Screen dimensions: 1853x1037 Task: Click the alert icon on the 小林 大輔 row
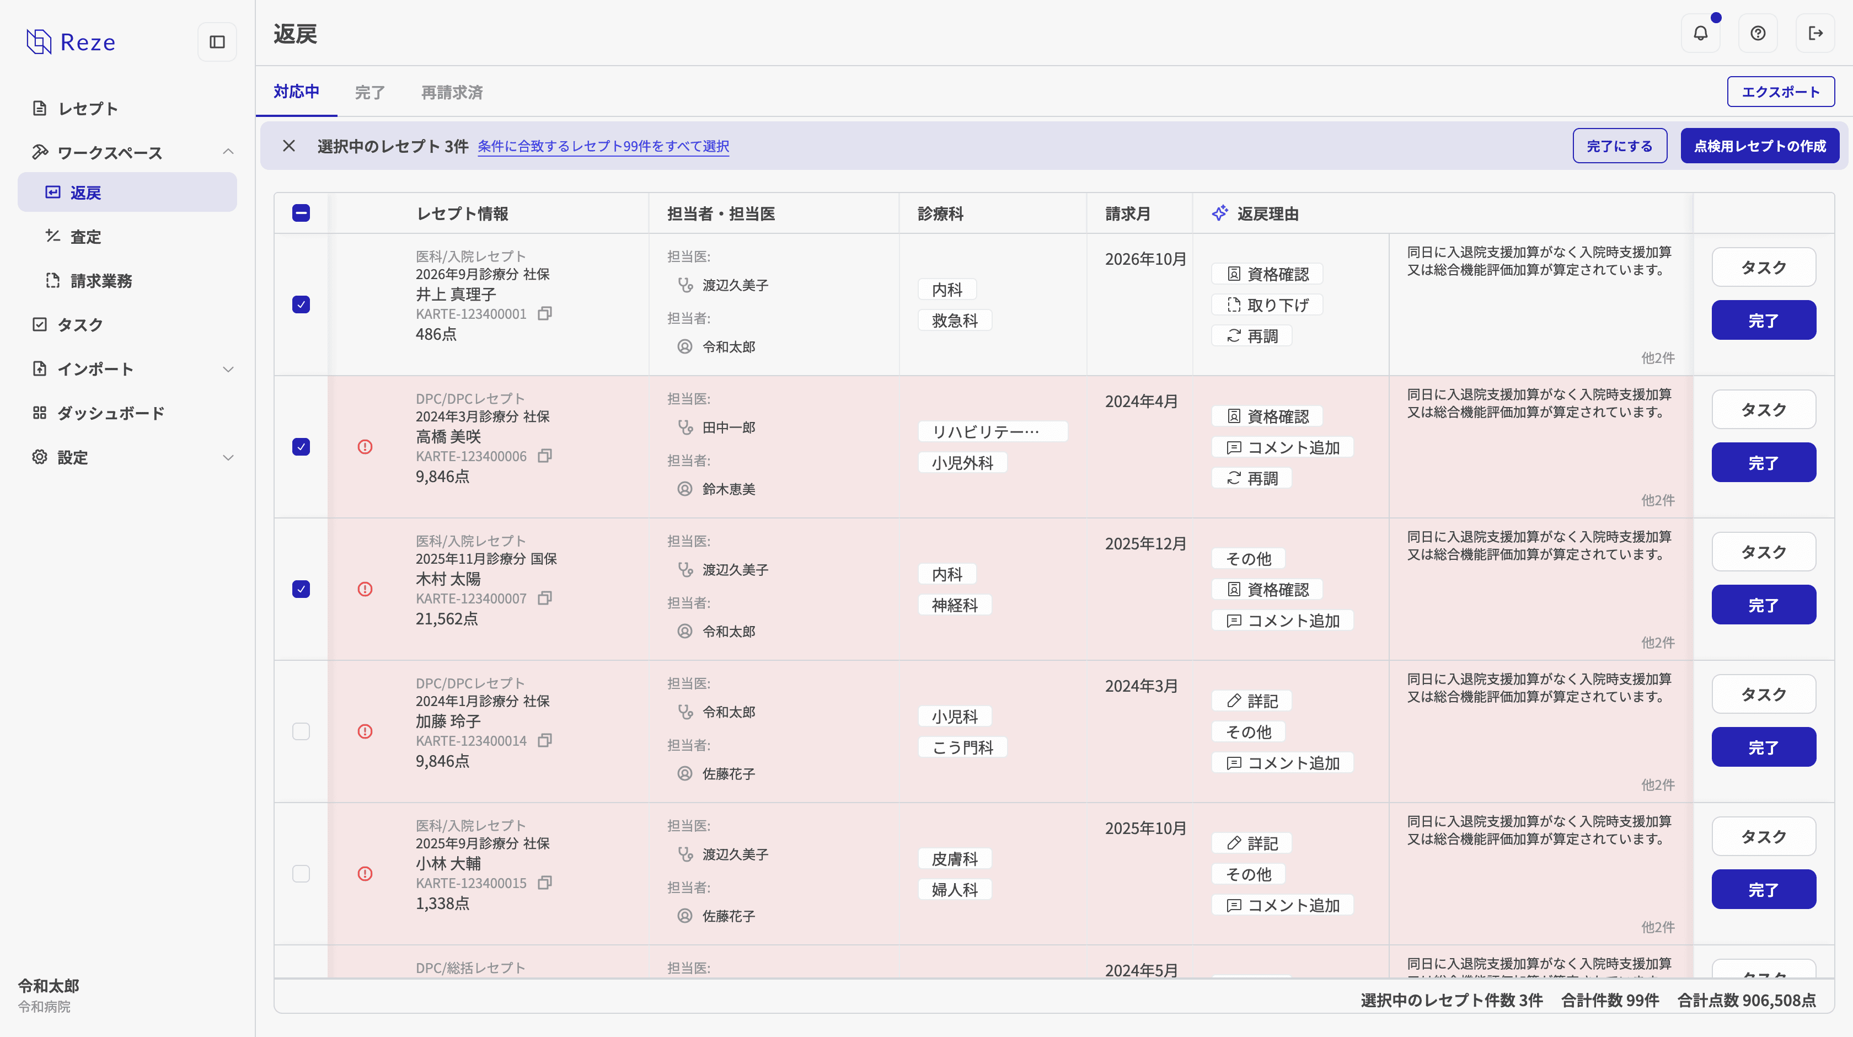click(365, 874)
